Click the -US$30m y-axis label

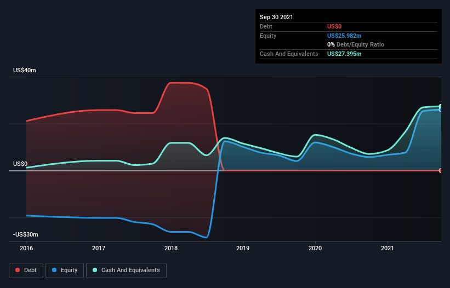pos(26,234)
